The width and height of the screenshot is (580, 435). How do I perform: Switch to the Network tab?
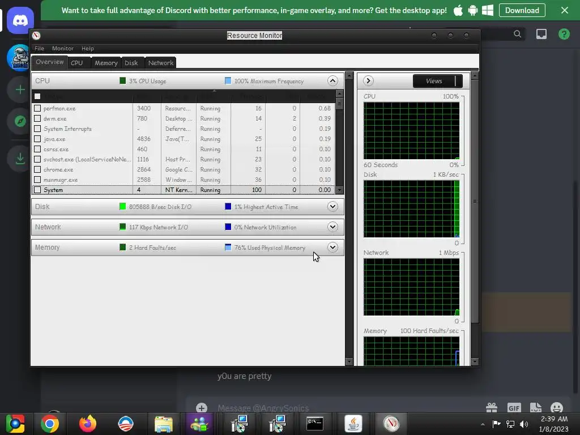coord(160,63)
